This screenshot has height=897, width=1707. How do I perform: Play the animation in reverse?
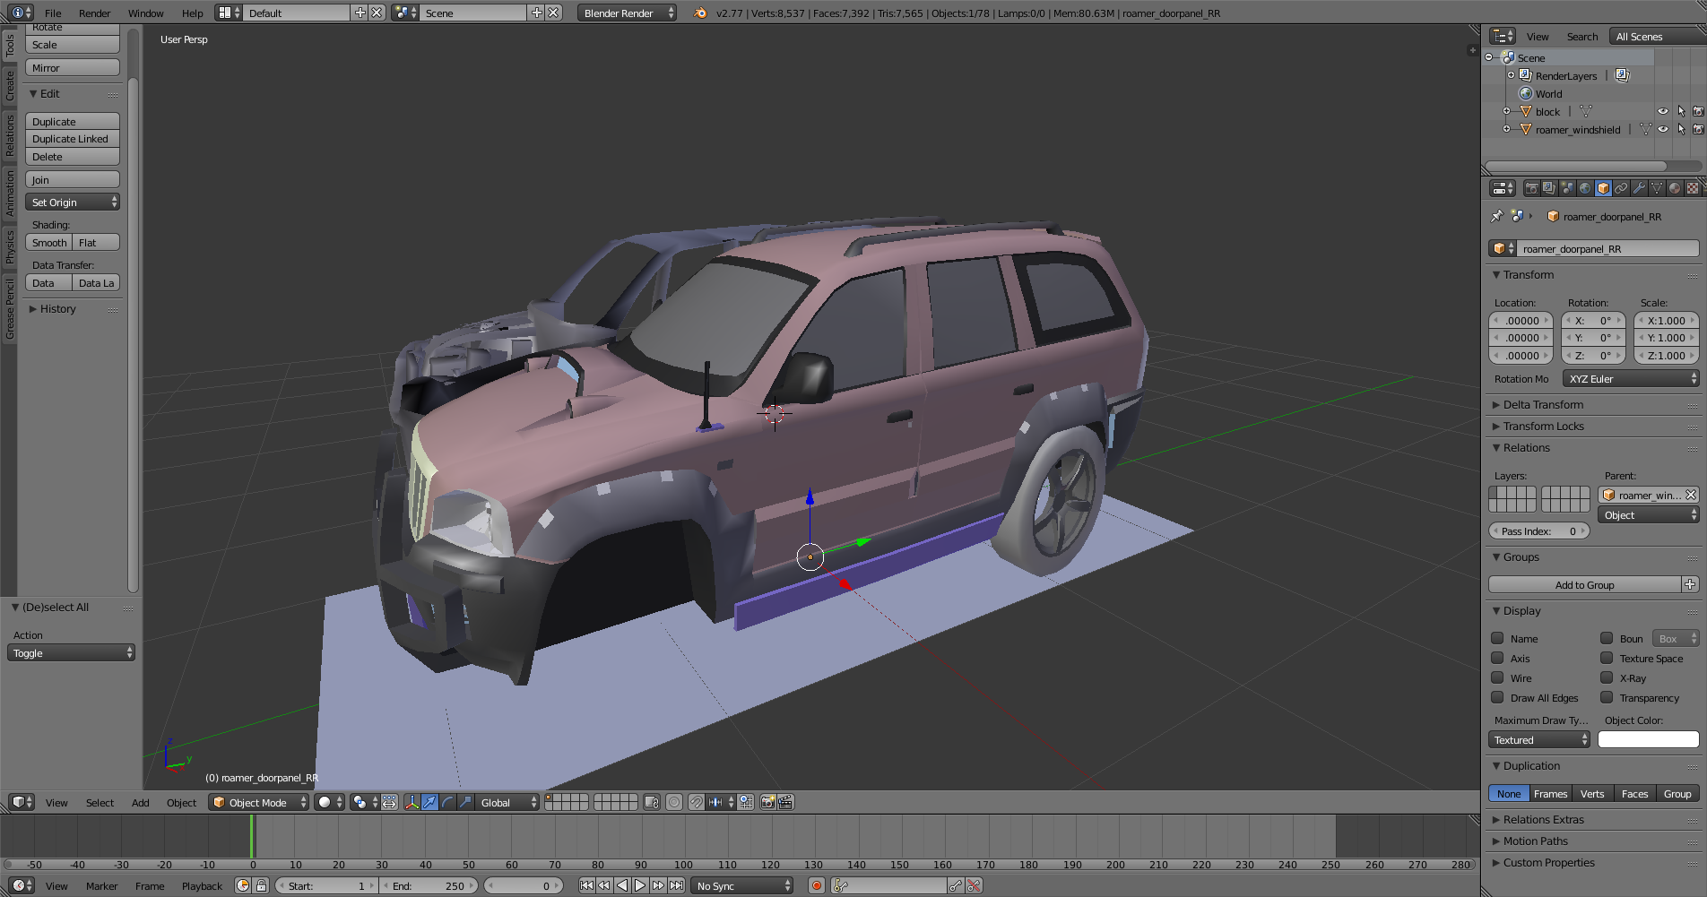pos(622,885)
